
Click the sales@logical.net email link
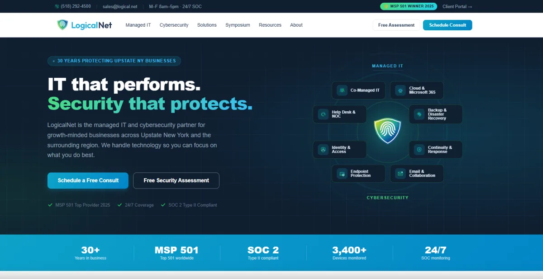point(120,6)
